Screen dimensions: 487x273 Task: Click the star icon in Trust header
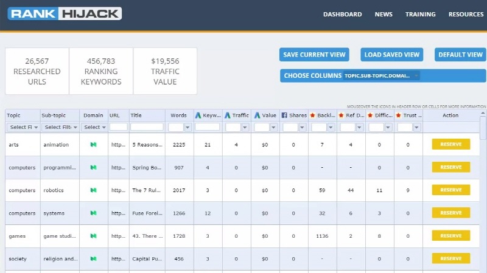click(399, 116)
